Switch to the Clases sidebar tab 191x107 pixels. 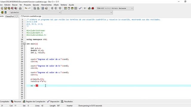click(x=9, y=16)
